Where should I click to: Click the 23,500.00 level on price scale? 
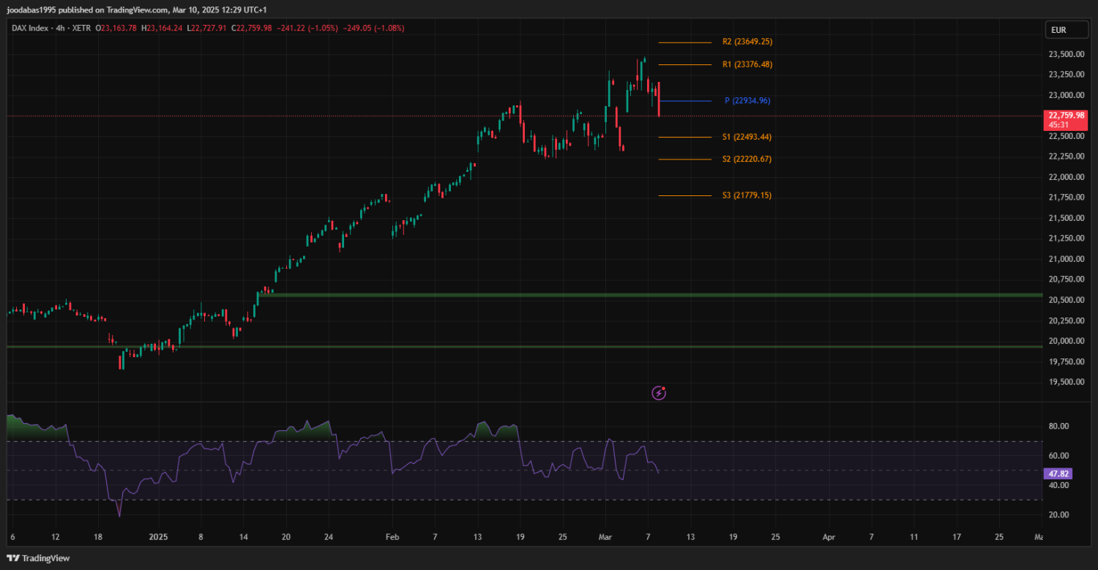1066,55
